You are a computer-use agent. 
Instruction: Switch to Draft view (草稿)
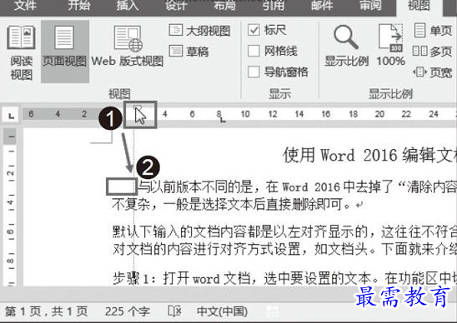click(188, 52)
